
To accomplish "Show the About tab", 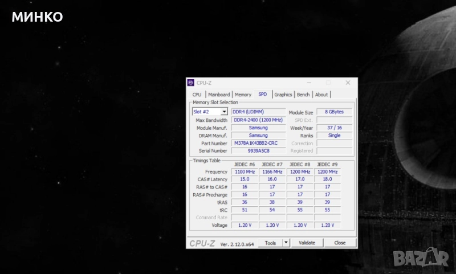I will click(321, 95).
